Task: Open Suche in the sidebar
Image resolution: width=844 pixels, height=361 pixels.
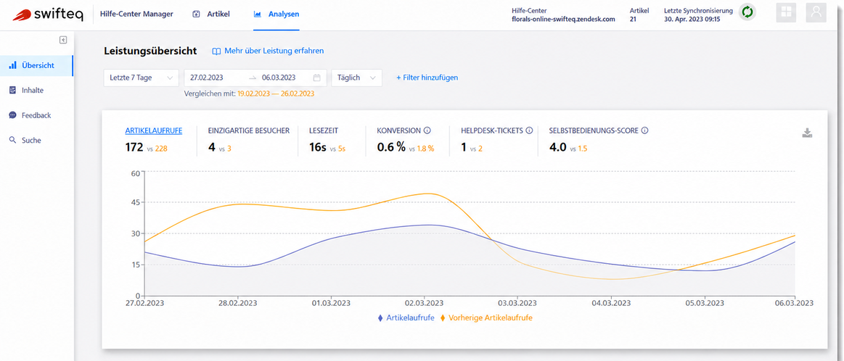Action: (x=36, y=140)
